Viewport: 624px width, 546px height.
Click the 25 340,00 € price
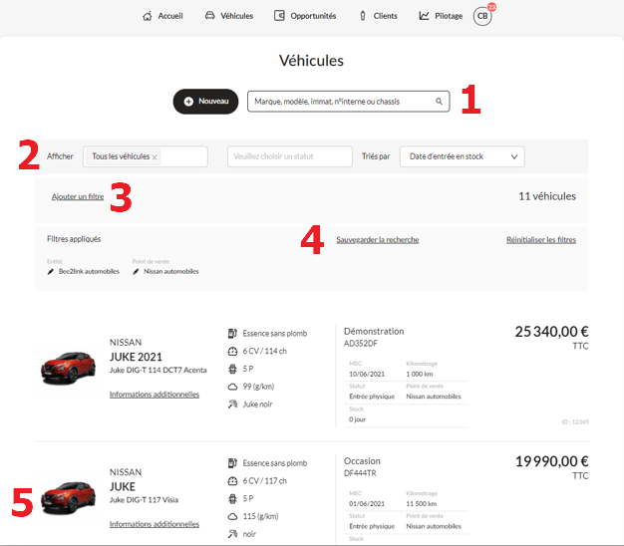[x=551, y=331]
